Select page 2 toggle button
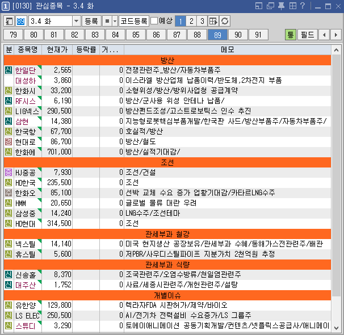Image resolution: width=344 pixels, height=335 pixels. point(191,21)
